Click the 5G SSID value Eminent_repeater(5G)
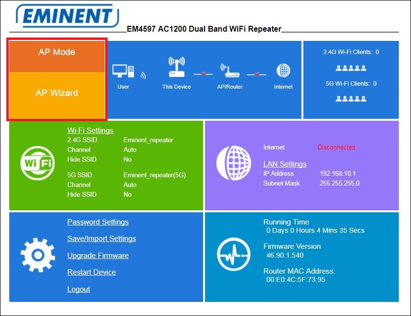 pyautogui.click(x=155, y=175)
